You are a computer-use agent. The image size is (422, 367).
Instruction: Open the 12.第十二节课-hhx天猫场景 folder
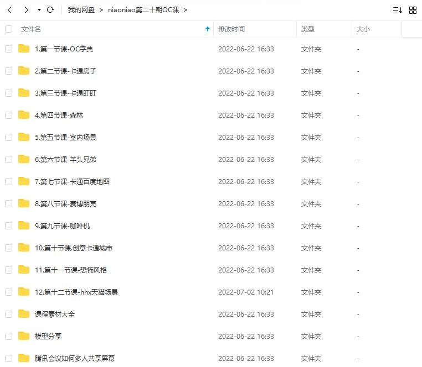tap(76, 292)
